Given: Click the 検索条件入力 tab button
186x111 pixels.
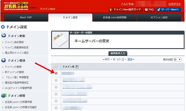Looking at the screenshot, I should (x=118, y=53).
